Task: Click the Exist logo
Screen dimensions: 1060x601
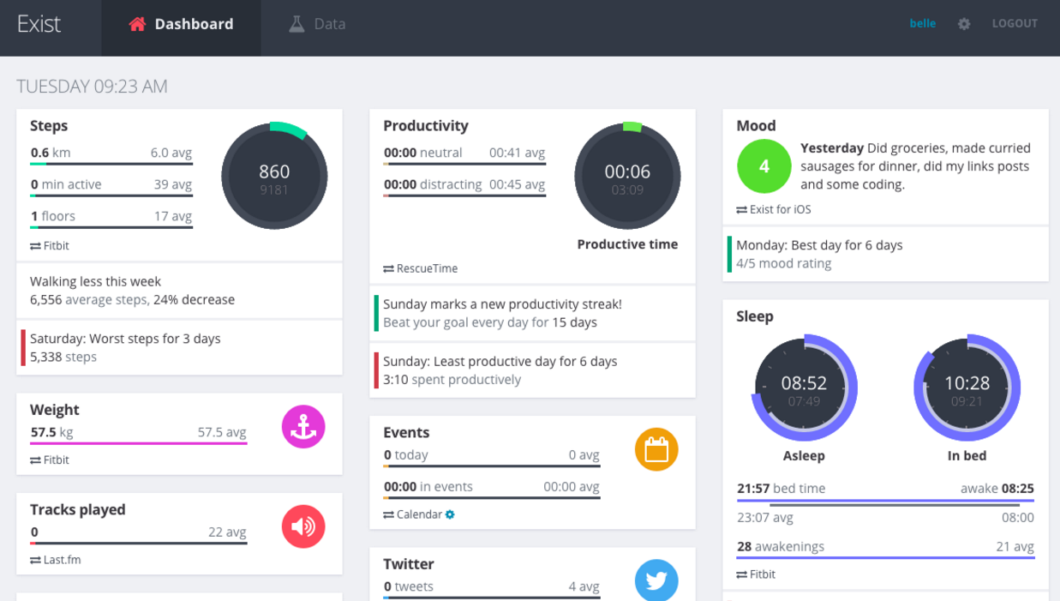Action: tap(39, 24)
